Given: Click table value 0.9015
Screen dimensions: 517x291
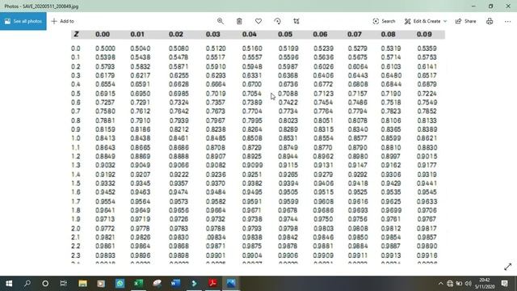Looking at the screenshot, I should 427,156.
